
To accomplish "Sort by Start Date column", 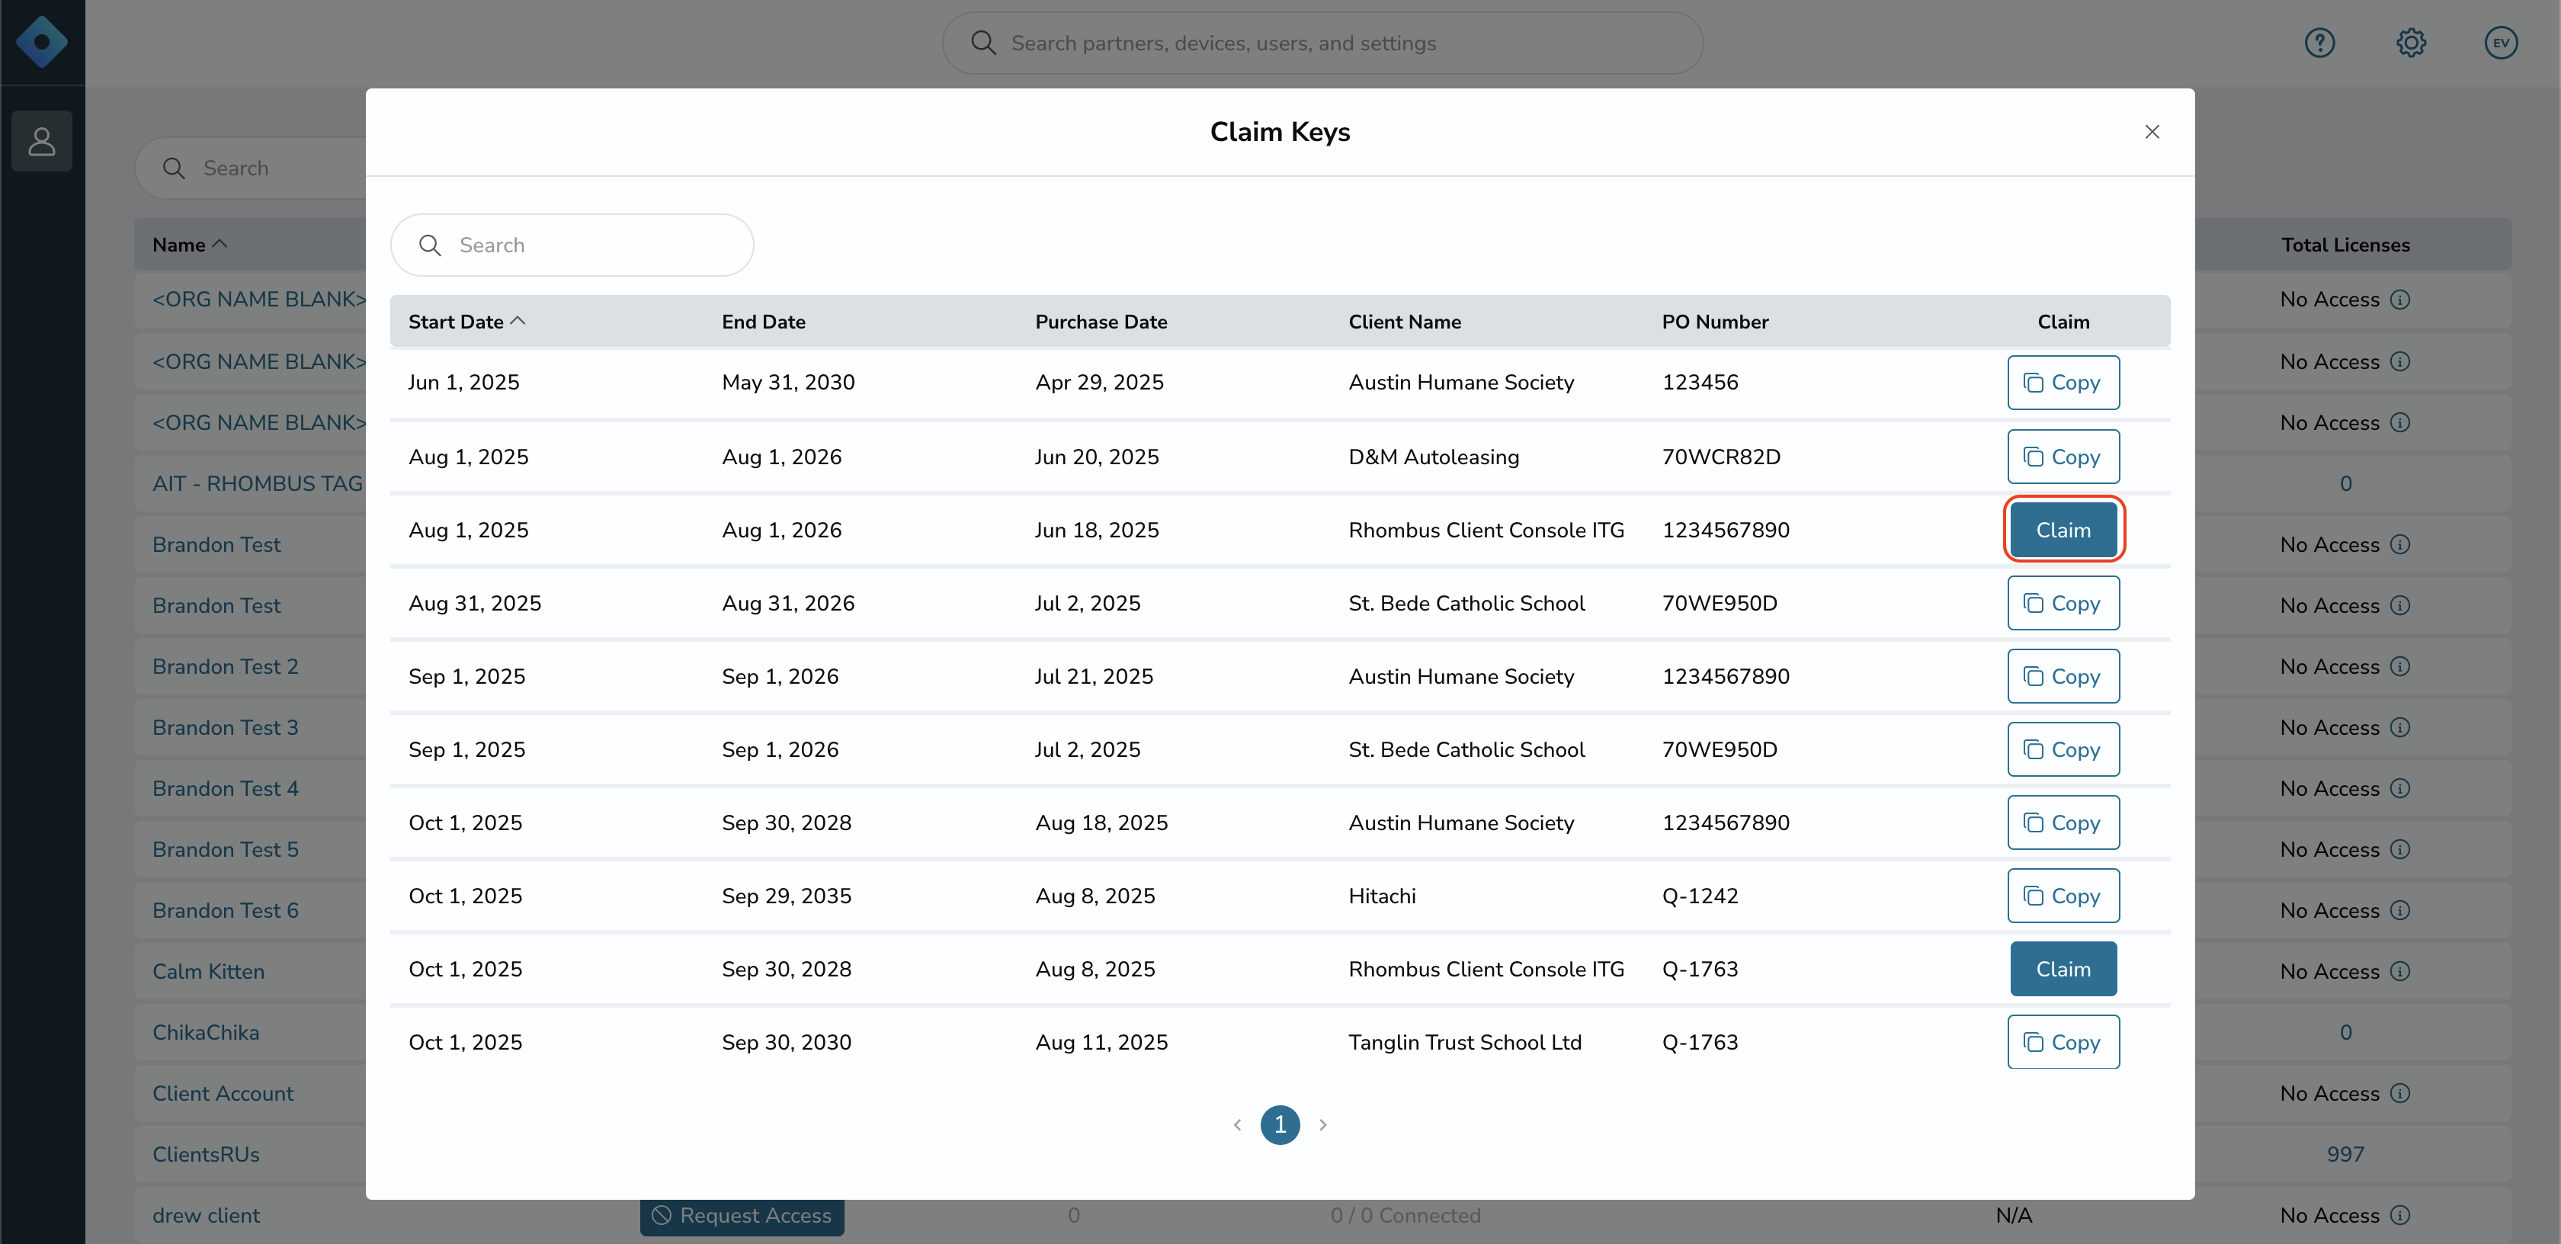I will 466,321.
